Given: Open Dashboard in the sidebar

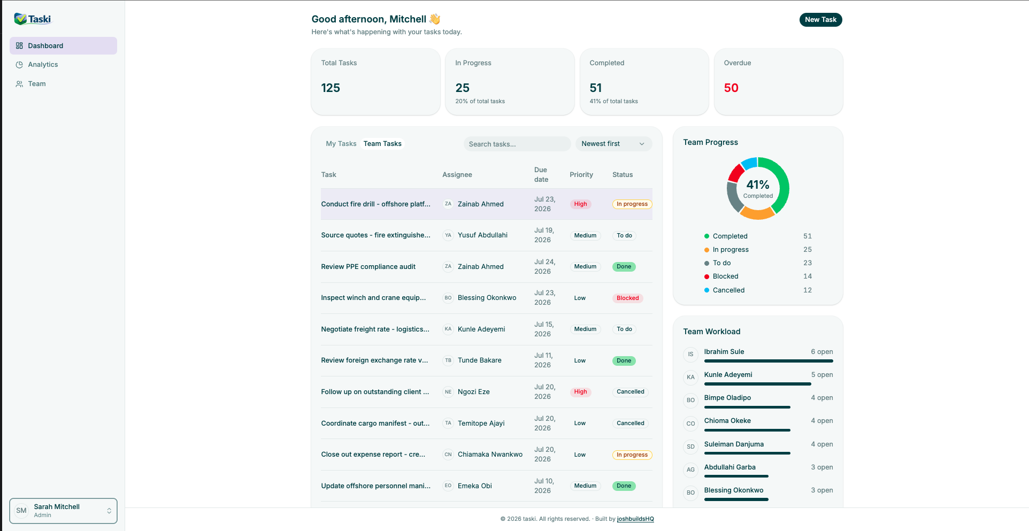Looking at the screenshot, I should [63, 45].
